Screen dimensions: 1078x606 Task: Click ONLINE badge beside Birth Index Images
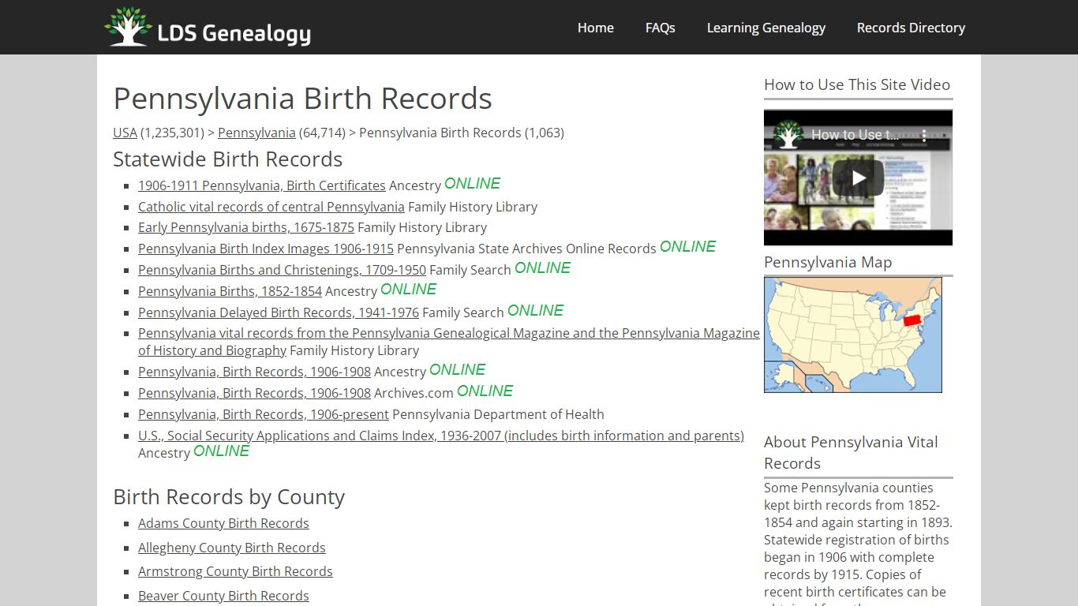688,246
